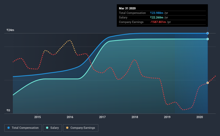Toggle the Salary legend button
The width and height of the screenshot is (220, 136).
coord(52,128)
